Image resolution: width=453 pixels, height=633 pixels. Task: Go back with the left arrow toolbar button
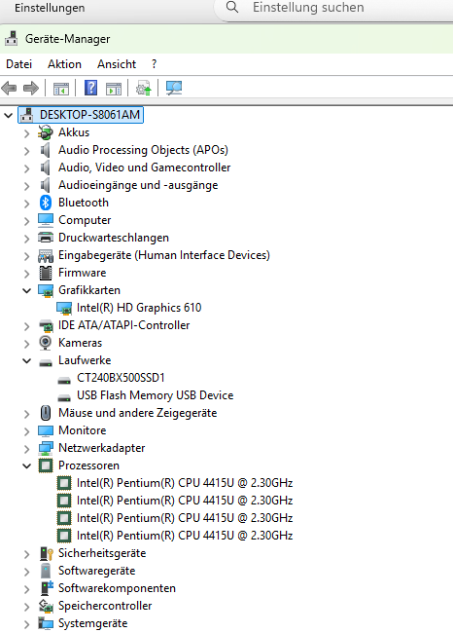coord(9,88)
